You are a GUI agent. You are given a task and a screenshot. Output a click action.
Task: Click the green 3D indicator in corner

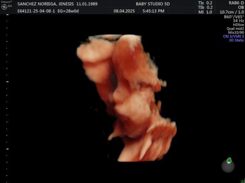point(242,181)
